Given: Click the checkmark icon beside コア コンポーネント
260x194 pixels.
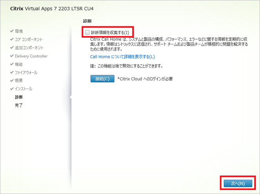Looking at the screenshot, I should point(12,39).
